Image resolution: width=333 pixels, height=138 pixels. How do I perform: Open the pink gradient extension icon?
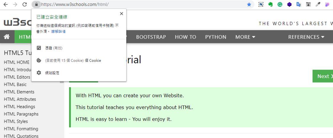[327, 4]
